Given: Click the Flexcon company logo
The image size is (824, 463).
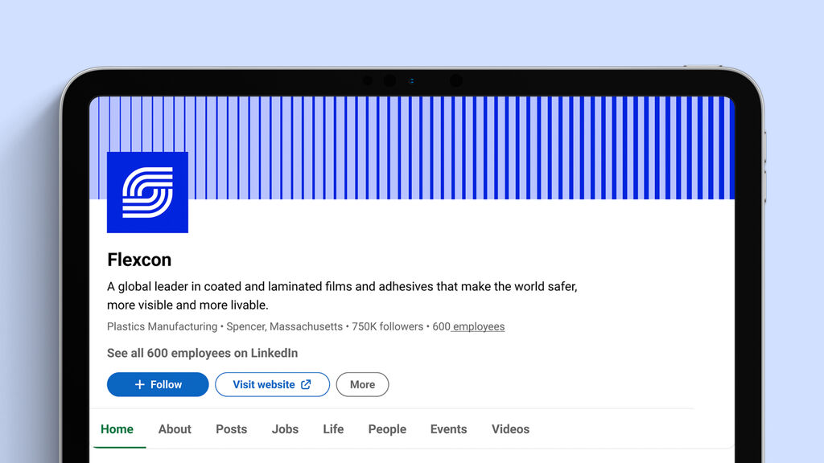Looking at the screenshot, I should [x=147, y=192].
